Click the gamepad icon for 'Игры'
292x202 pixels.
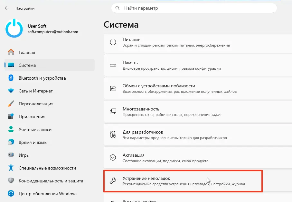(11, 155)
